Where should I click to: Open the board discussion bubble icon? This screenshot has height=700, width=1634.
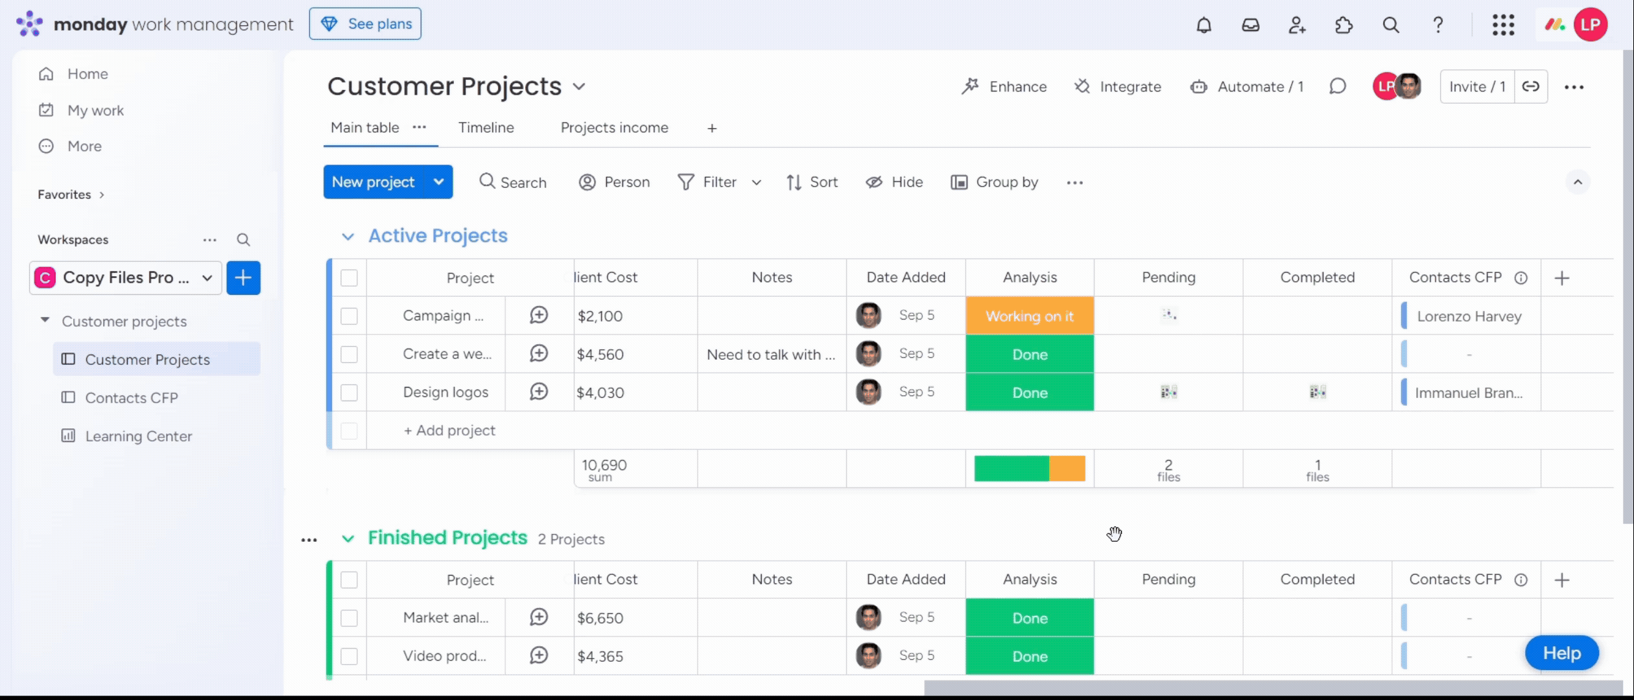coord(1337,87)
